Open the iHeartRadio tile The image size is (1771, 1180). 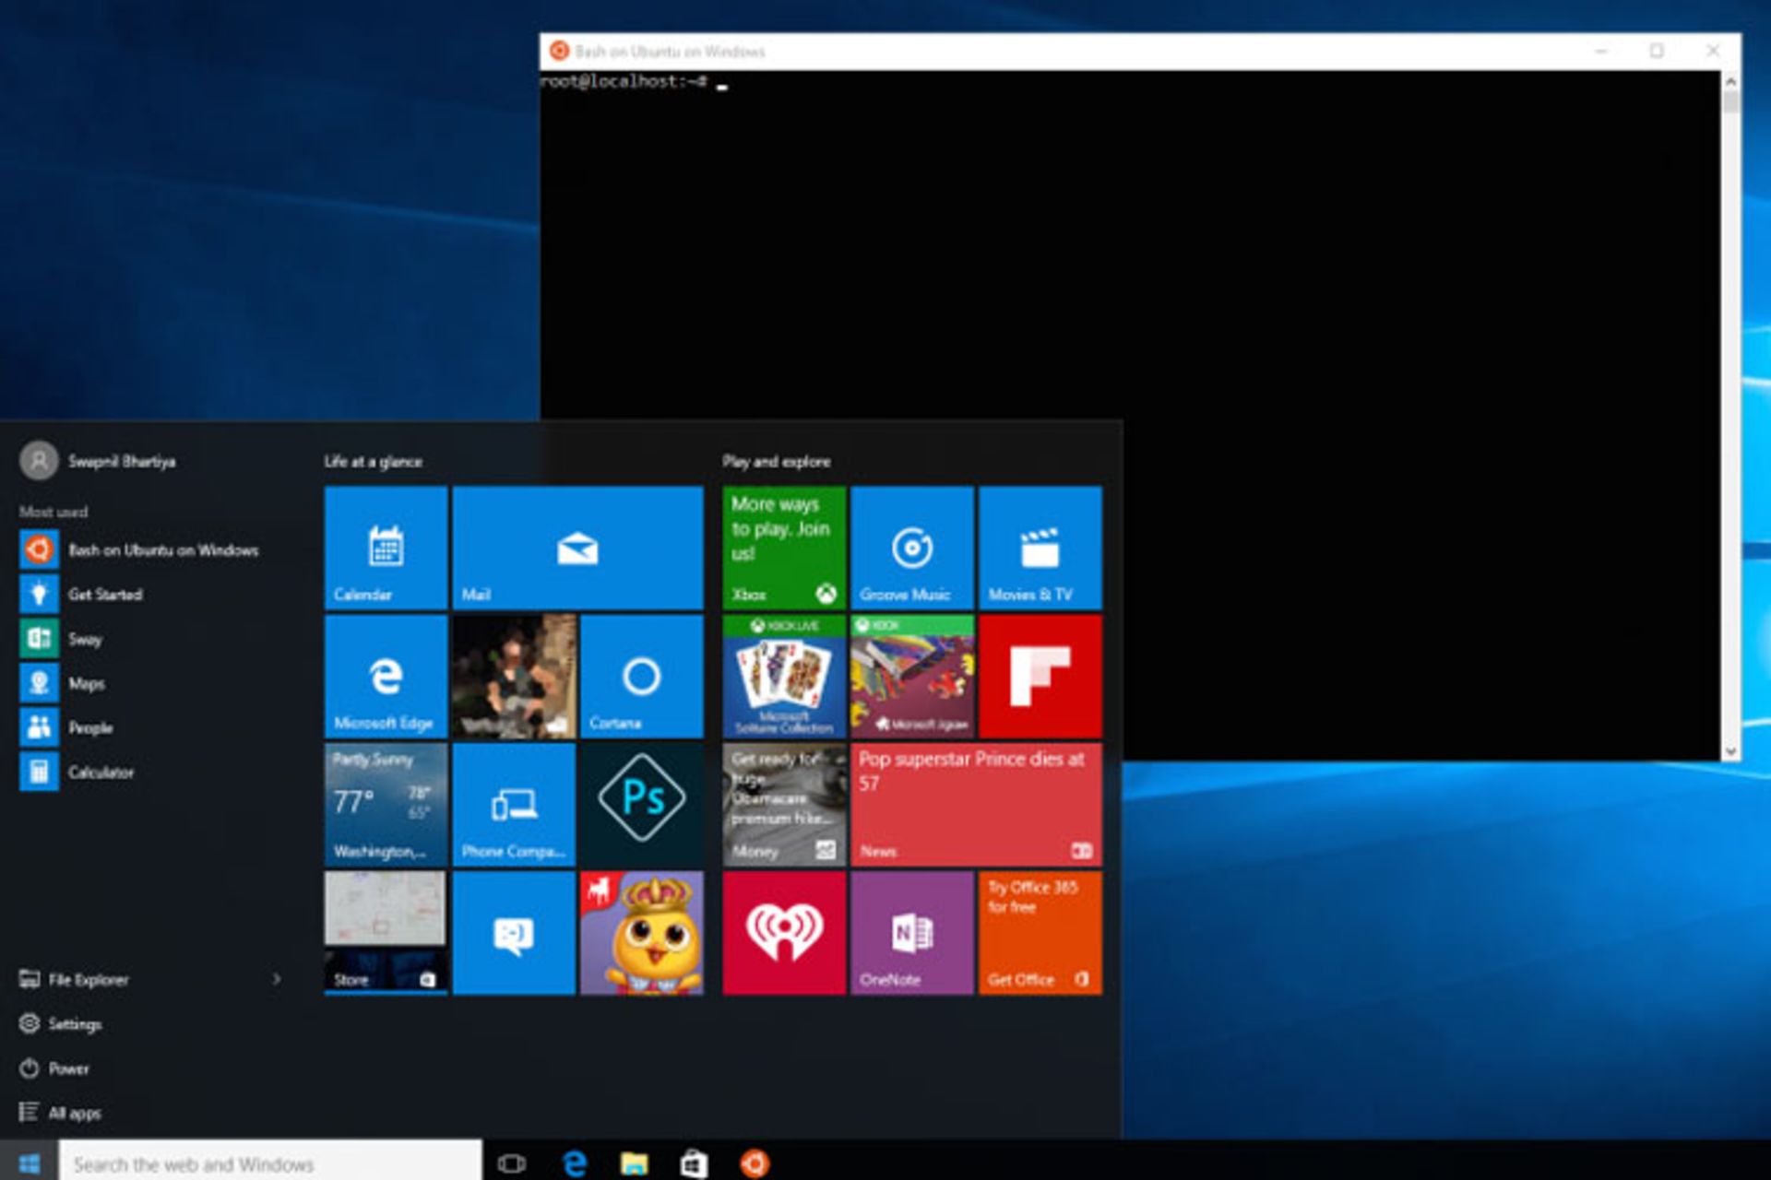pos(784,933)
